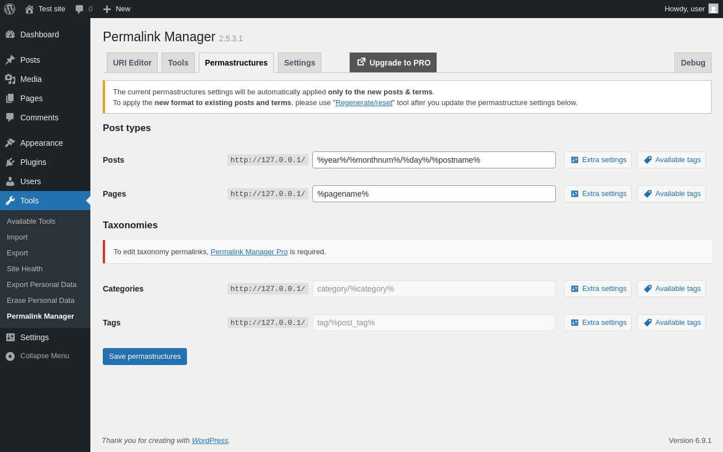
Task: Click Save permastructures button
Action: (145, 357)
